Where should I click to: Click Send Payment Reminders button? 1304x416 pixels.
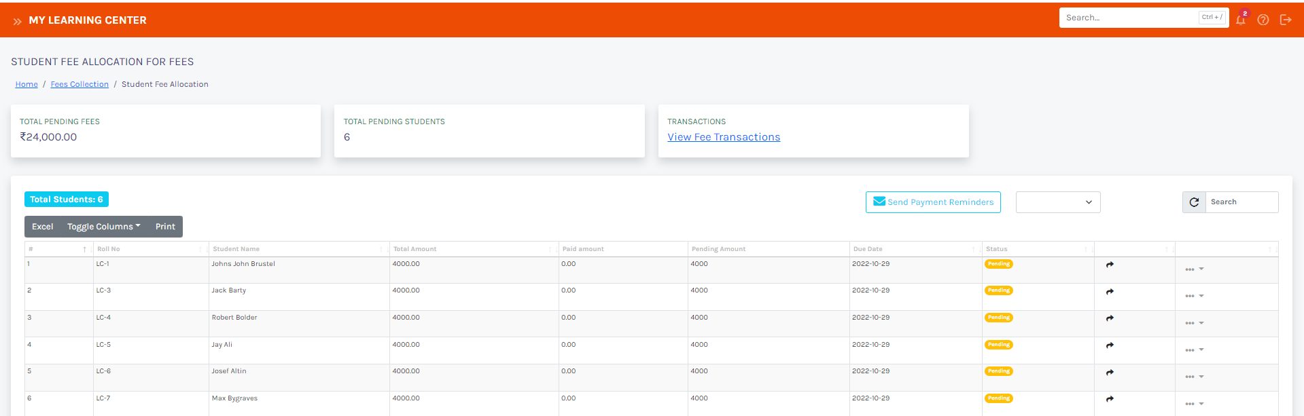point(933,202)
